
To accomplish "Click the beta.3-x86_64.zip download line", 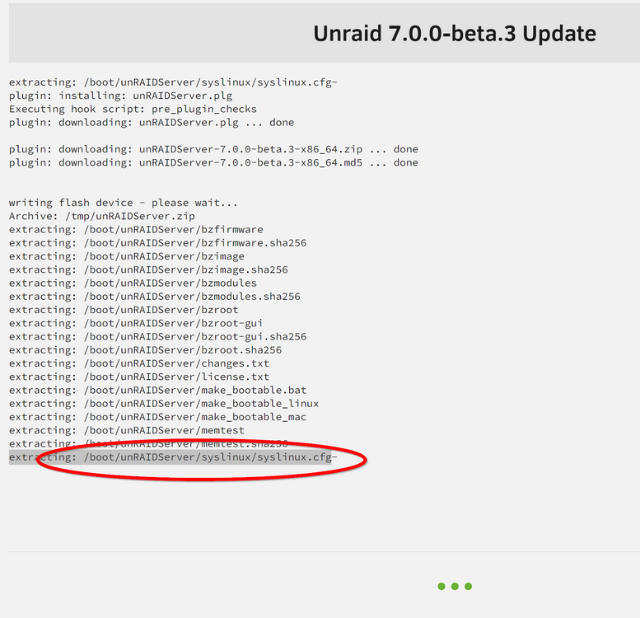I will (213, 149).
